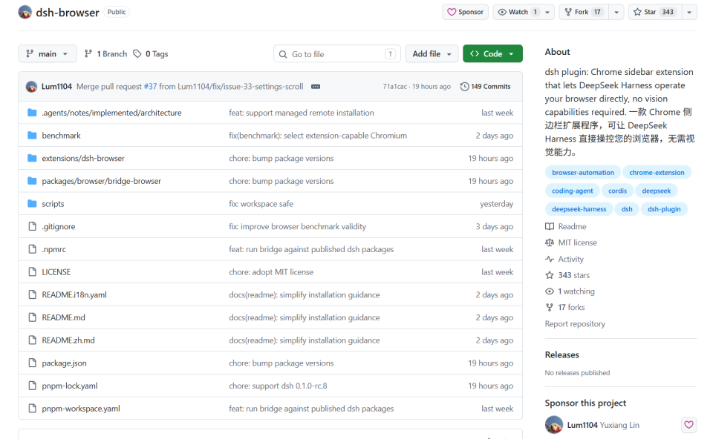The image size is (713, 439).
Task: Open commit 'fix: workspace safe'
Action: tap(261, 204)
